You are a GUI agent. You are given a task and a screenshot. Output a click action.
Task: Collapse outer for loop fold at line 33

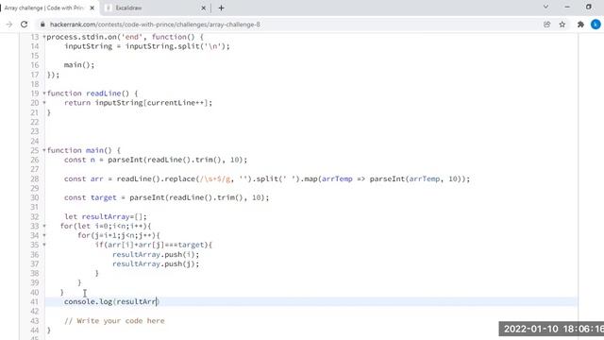(44, 226)
